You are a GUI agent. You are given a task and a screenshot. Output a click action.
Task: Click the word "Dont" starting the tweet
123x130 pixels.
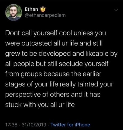[x=13, y=33]
